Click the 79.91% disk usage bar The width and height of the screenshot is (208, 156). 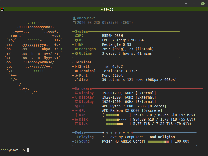[x=117, y=124]
